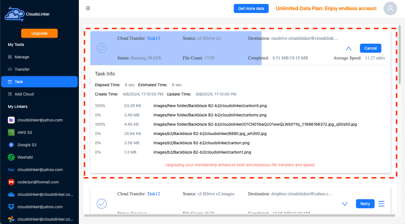
Task: Click the purple Yahoo linker icon
Action: coord(11,120)
